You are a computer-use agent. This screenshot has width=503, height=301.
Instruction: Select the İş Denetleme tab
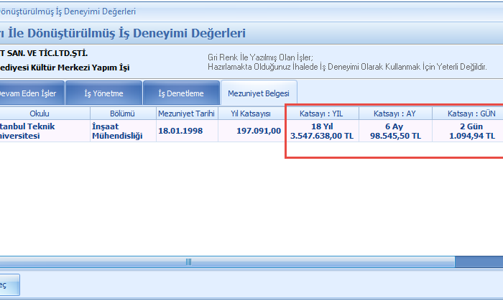pyautogui.click(x=180, y=93)
